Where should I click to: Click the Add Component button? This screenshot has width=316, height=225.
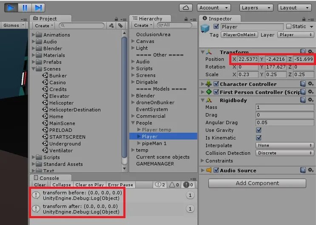coord(257,183)
